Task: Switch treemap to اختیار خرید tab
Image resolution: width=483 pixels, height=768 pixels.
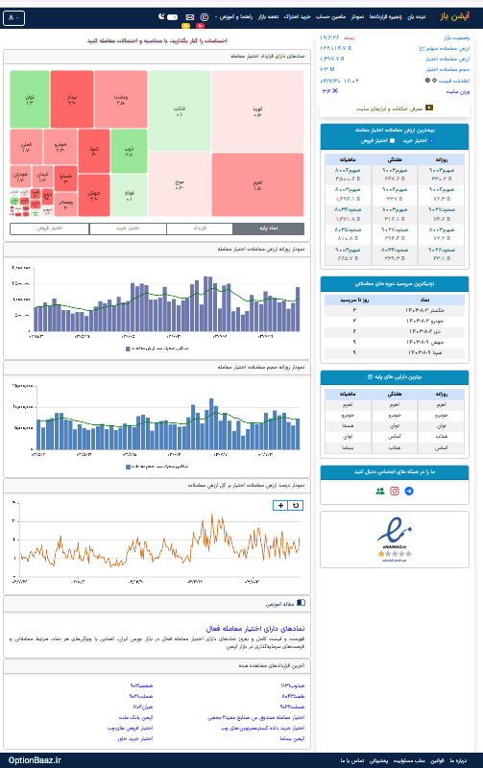Action: (x=128, y=228)
